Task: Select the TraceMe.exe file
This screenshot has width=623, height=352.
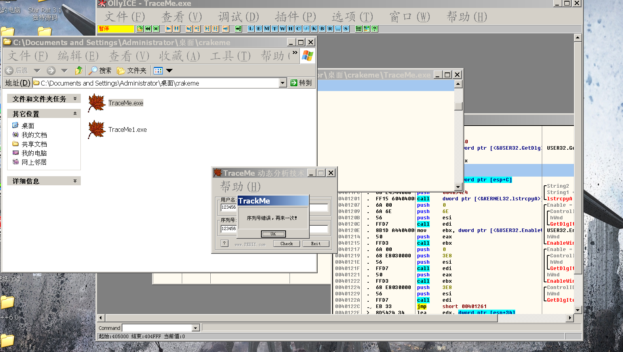Action: pyautogui.click(x=116, y=103)
